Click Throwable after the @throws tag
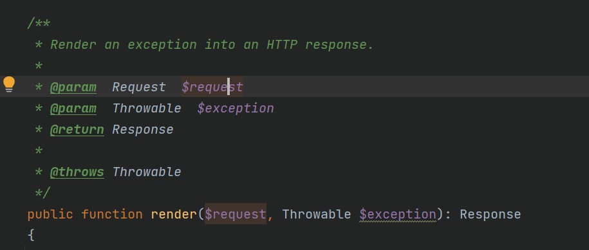 coord(147,172)
